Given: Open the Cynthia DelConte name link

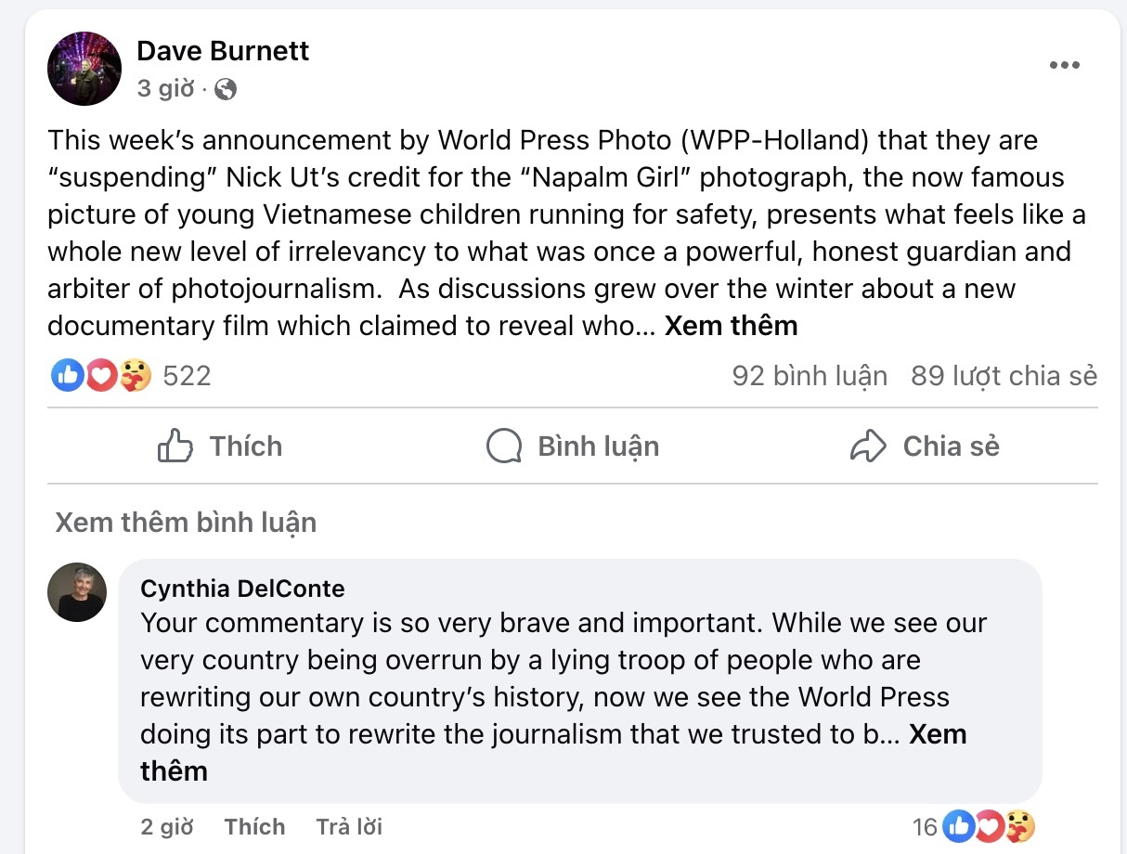Looking at the screenshot, I should 242,589.
